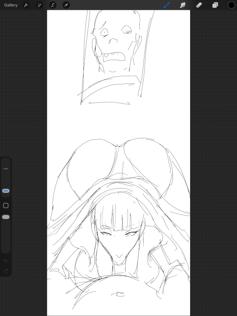This screenshot has height=316, width=237.
Task: Select the Smudge tool
Action: pos(183,5)
